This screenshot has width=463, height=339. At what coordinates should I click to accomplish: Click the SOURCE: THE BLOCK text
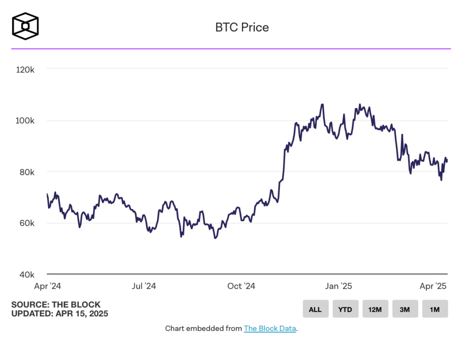(x=56, y=305)
